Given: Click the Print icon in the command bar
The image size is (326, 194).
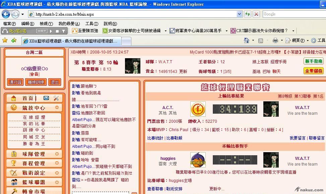Looking at the screenshot, I should click(x=275, y=40).
